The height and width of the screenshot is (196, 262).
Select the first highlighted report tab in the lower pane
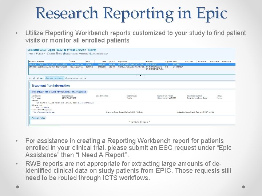[x=55, y=78]
